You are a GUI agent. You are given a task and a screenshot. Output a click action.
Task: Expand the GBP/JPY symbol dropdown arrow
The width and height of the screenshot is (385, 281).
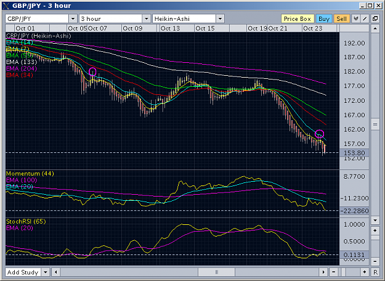(x=73, y=18)
